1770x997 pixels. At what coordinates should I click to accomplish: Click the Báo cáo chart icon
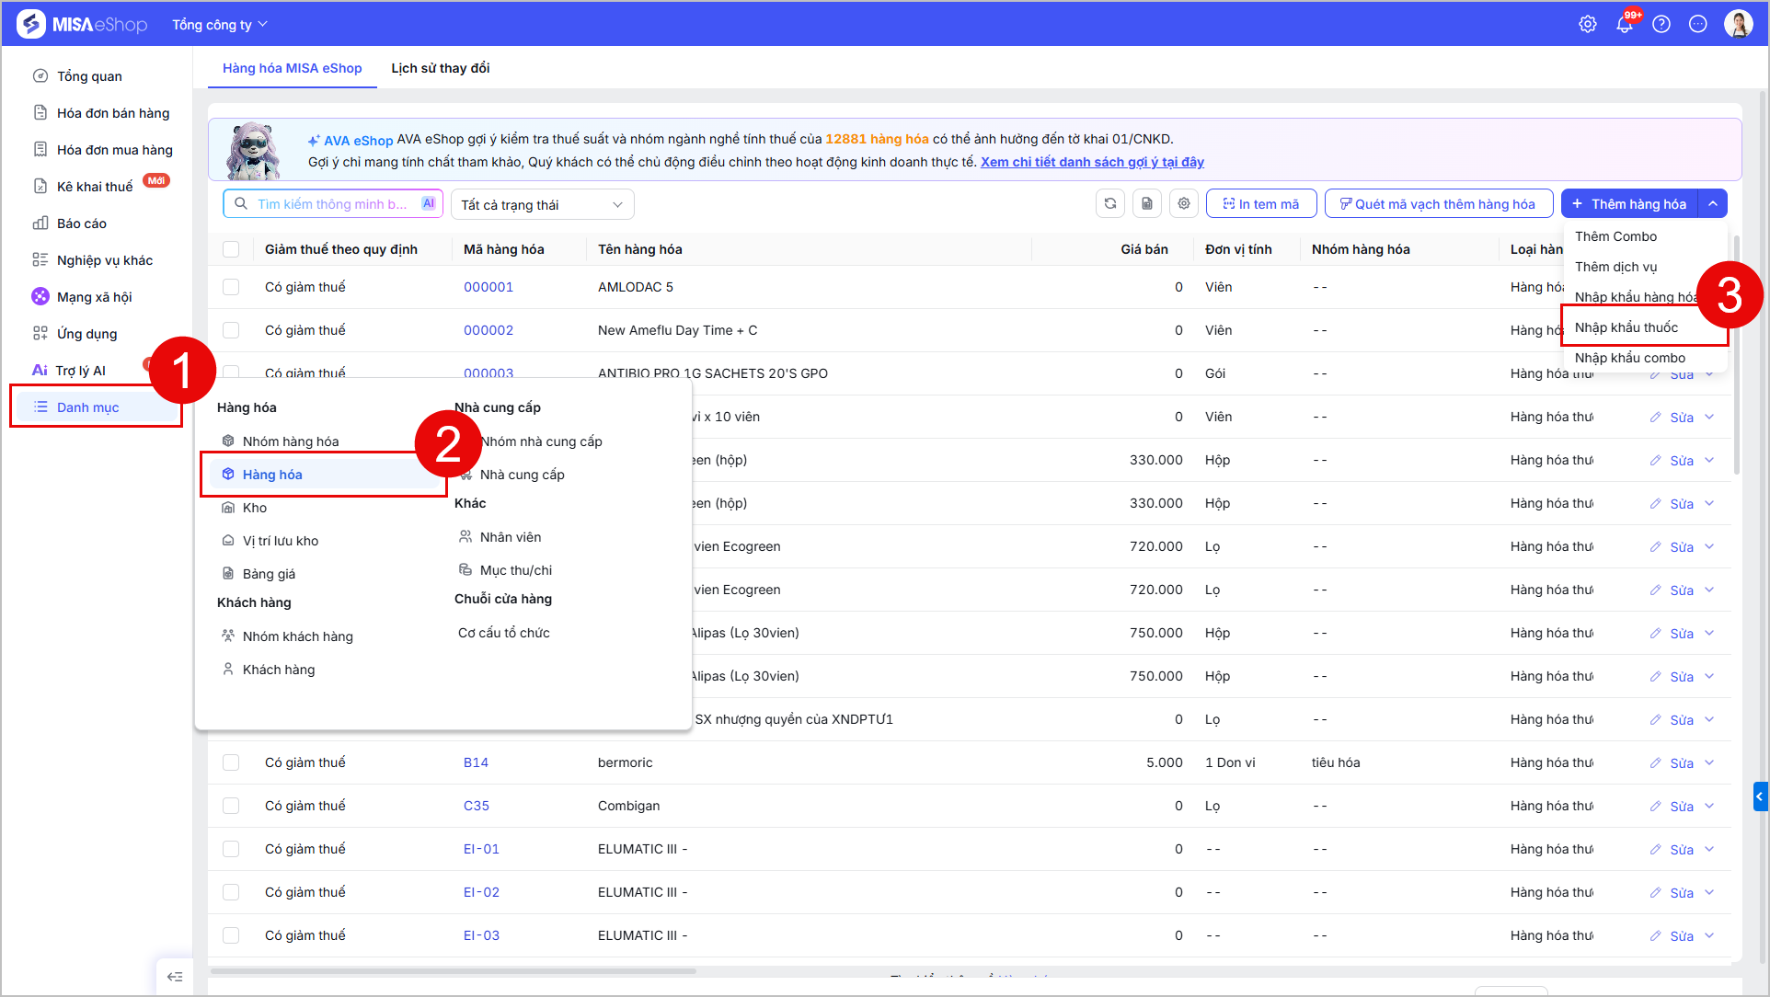tap(40, 223)
